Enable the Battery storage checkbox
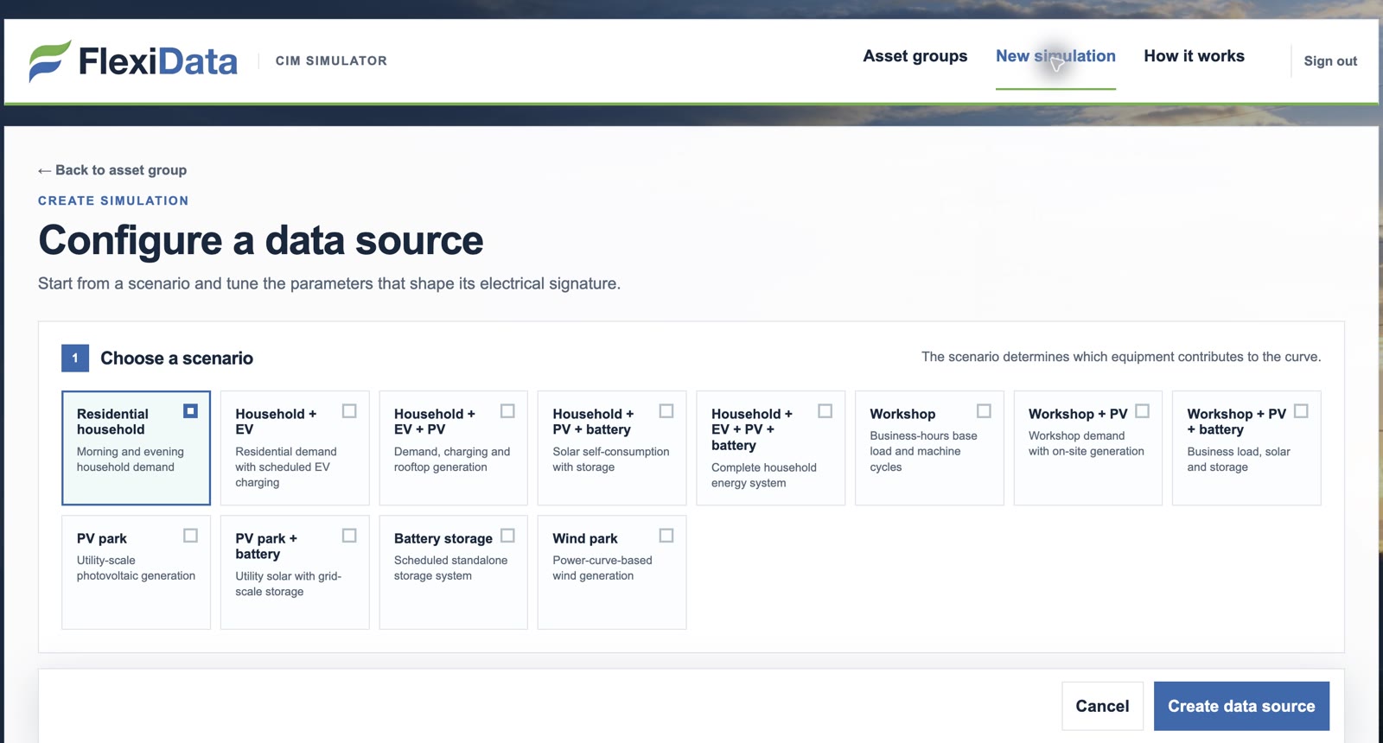Image resolution: width=1383 pixels, height=743 pixels. (507, 536)
